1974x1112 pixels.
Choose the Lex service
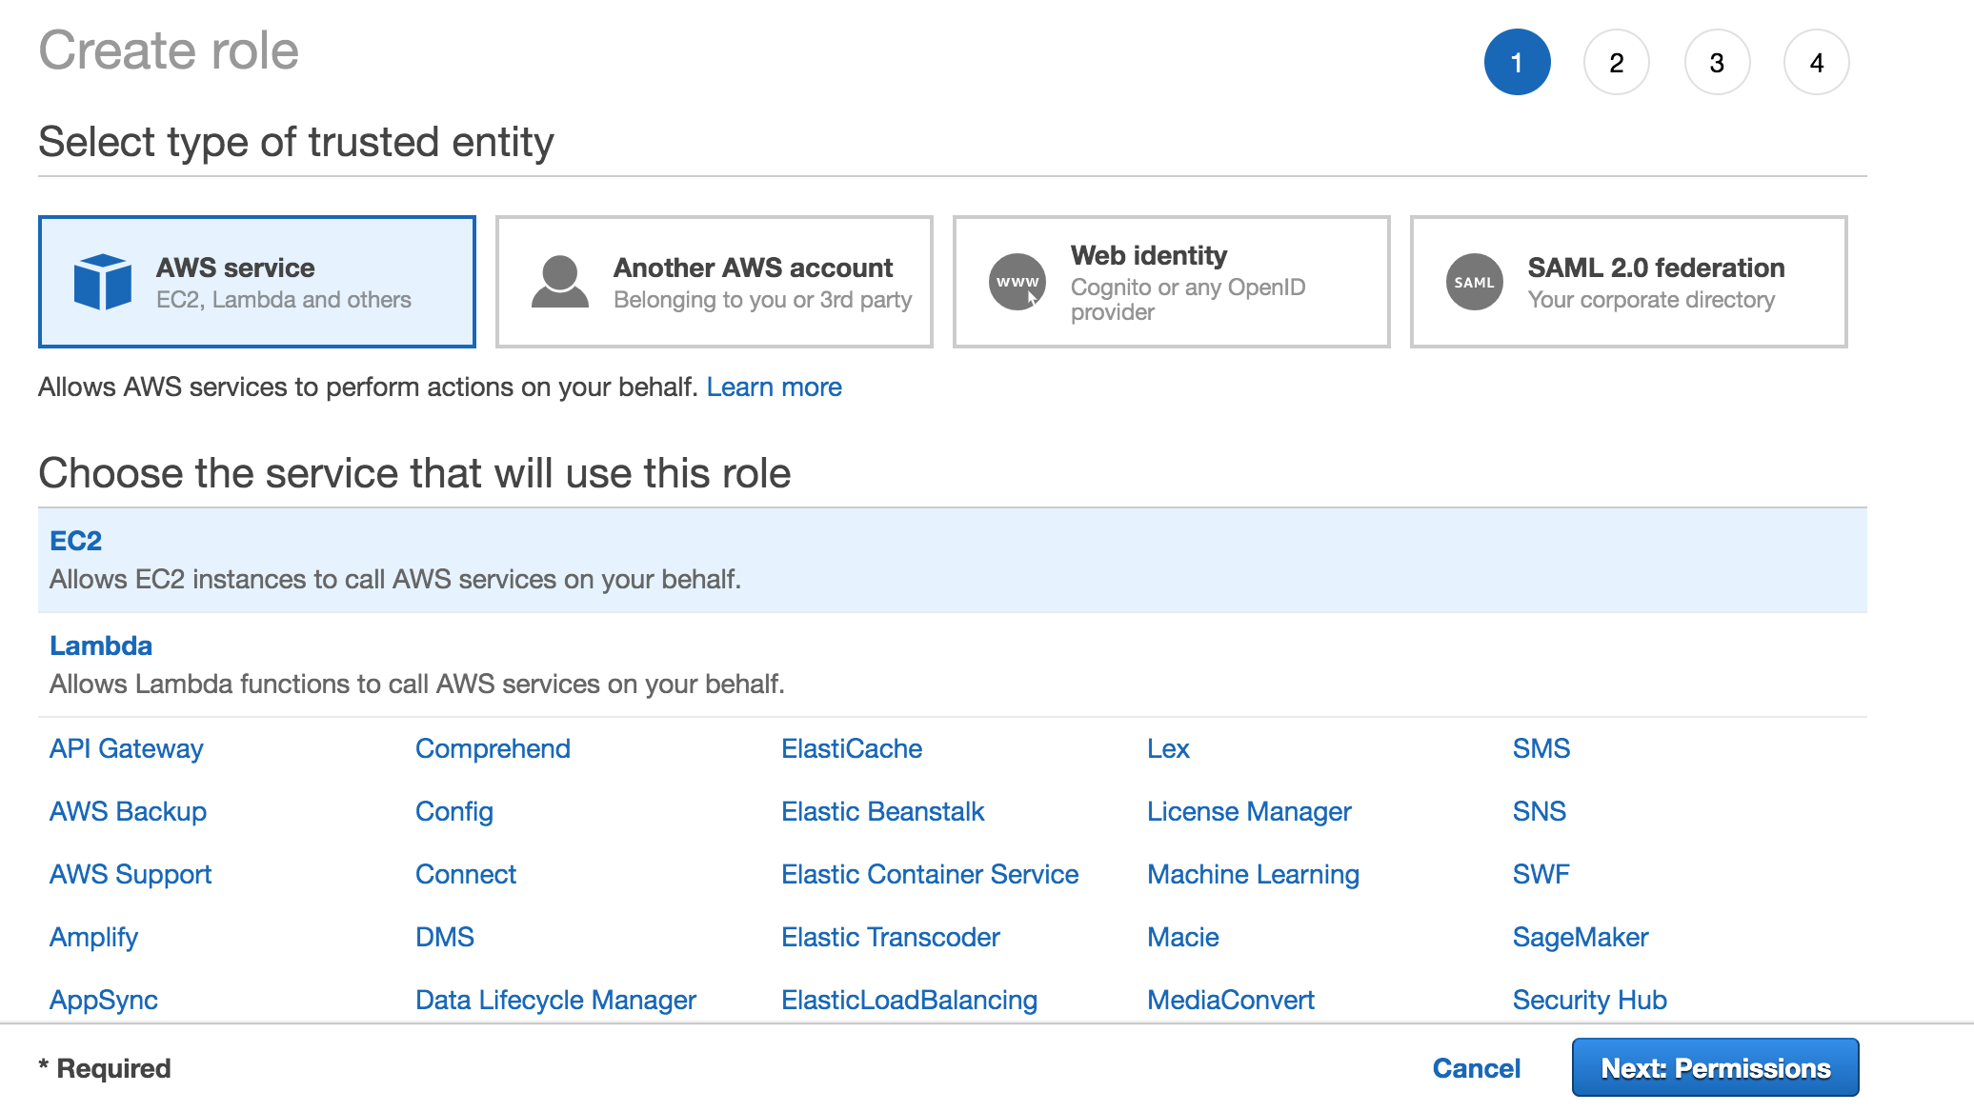click(x=1168, y=749)
